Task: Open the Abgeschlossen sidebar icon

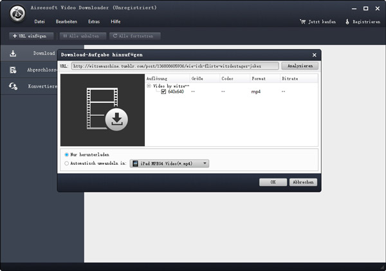Action: [x=13, y=70]
